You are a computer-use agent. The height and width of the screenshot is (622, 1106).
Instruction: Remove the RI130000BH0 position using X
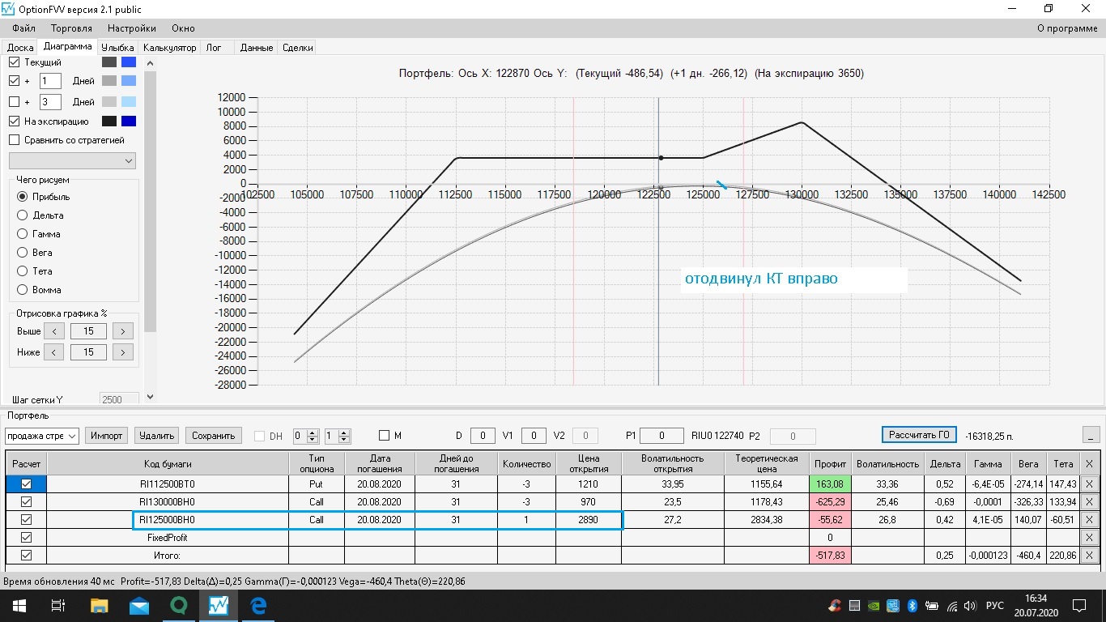tap(1089, 502)
